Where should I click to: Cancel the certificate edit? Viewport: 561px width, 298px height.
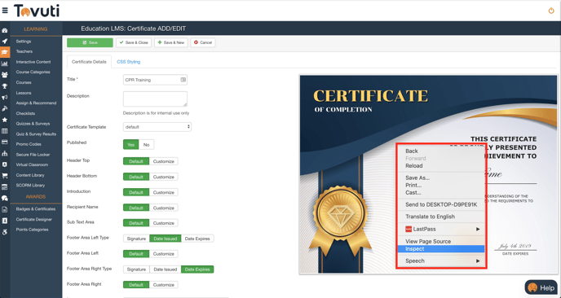[203, 42]
